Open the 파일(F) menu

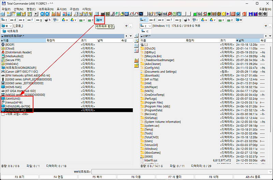(x=6, y=9)
